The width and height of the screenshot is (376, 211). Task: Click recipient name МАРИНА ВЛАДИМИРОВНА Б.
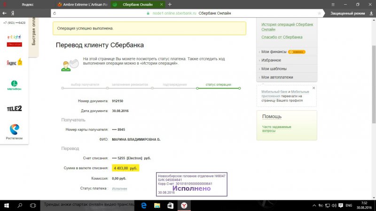tap(136, 139)
